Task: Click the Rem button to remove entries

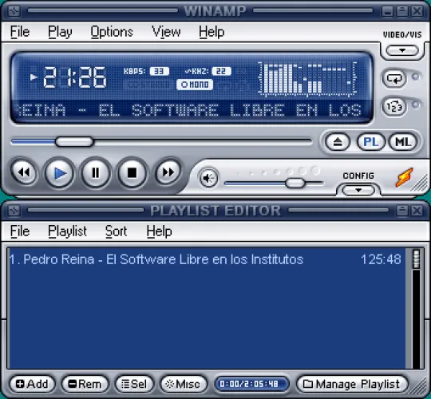Action: click(x=85, y=384)
